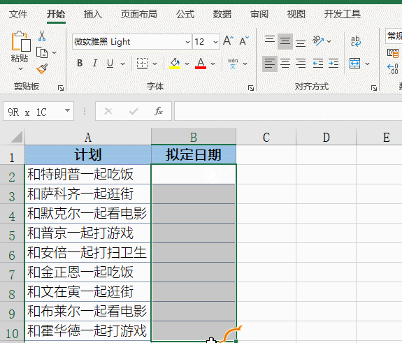Apply borders with the border icon
Image resolution: width=402 pixels, height=343 pixels.
142,64
